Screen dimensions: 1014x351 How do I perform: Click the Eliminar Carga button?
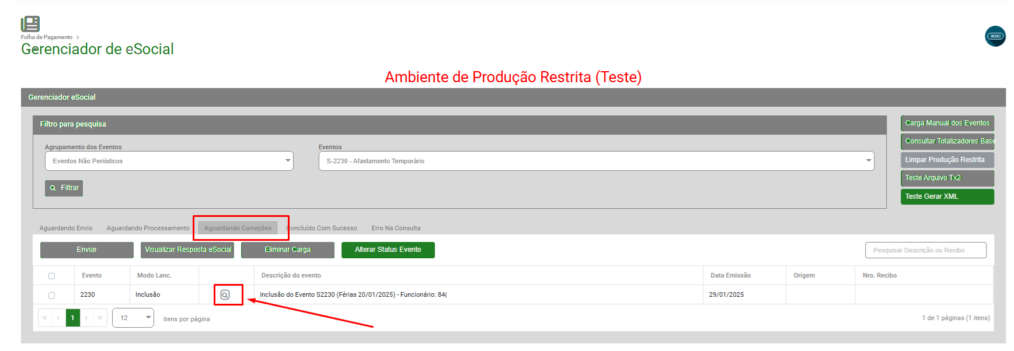coord(288,250)
